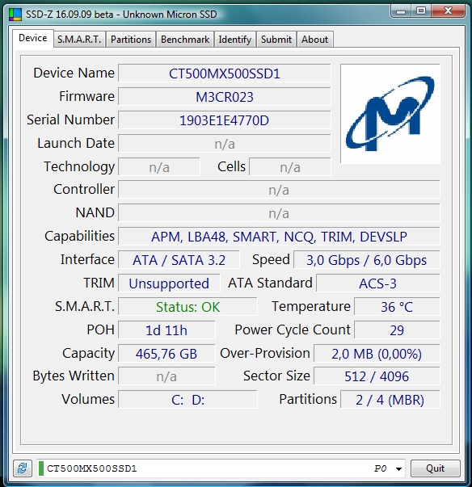Minimize the SSD-Z window
Image resolution: width=472 pixels, height=487 pixels.
click(401, 11)
